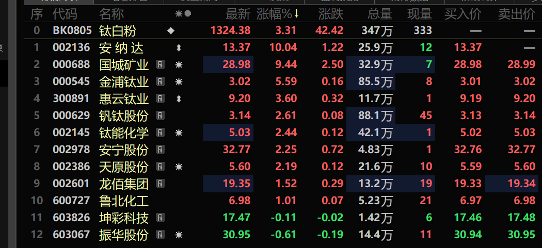Click the sunburst marker on 振华股份 row

[x=179, y=235]
